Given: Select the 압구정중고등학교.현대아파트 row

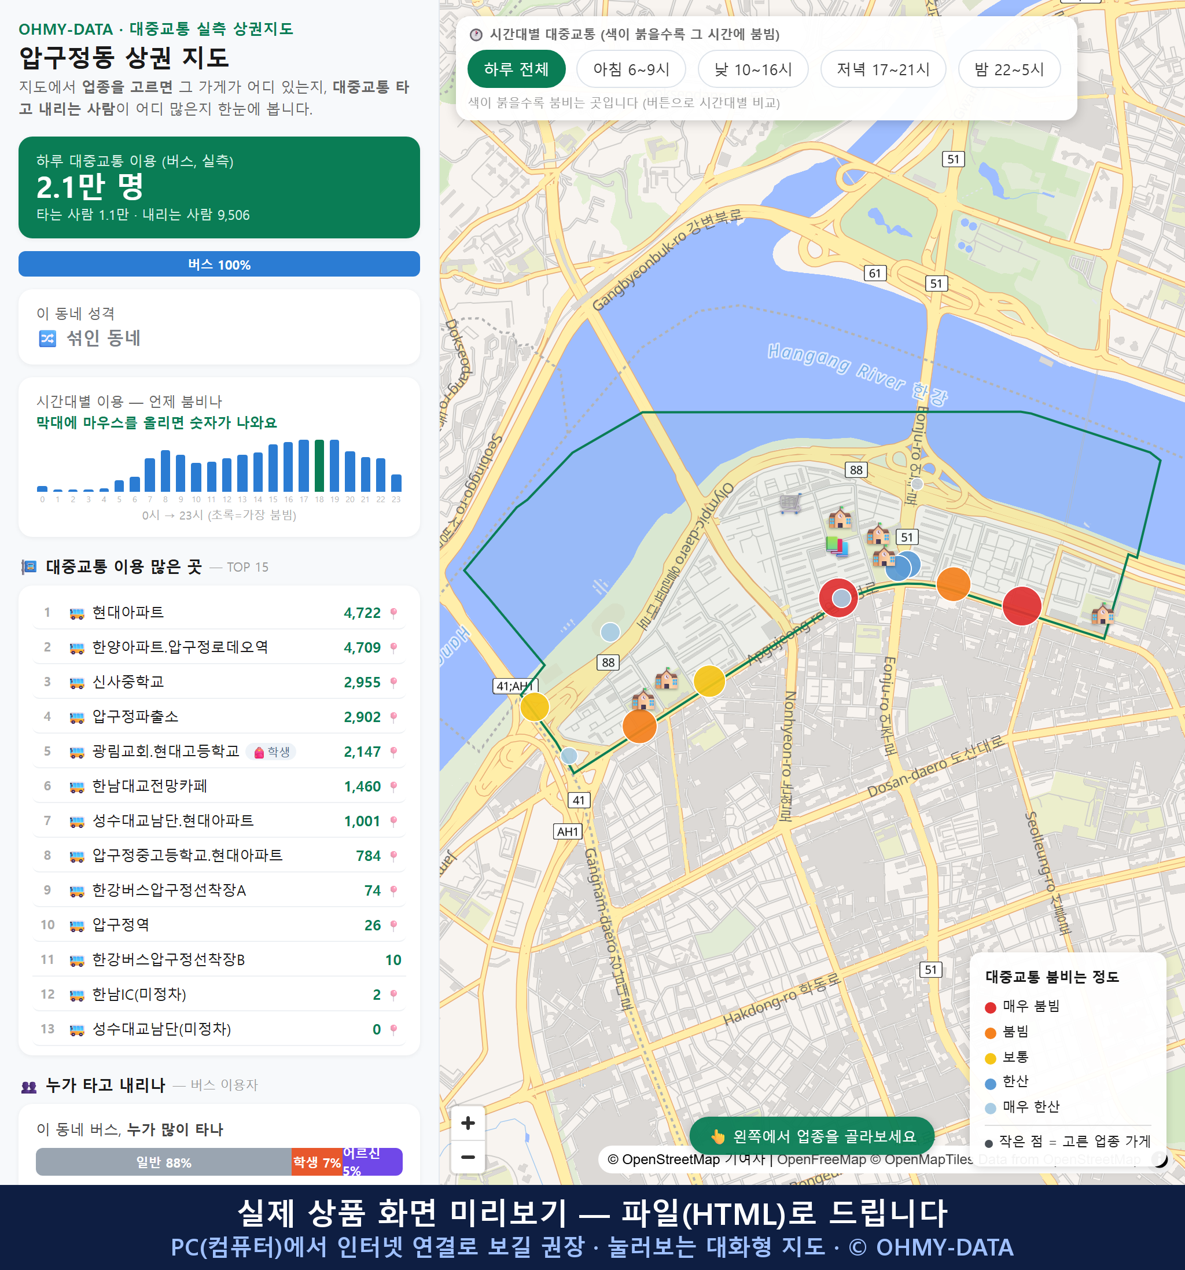Looking at the screenshot, I should (219, 856).
